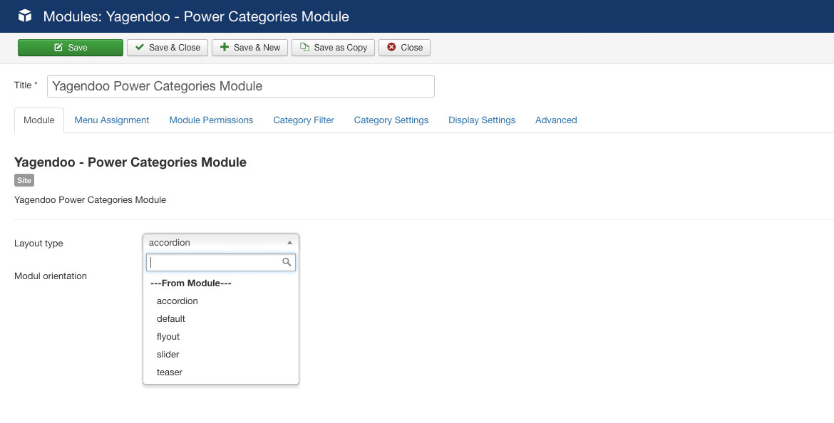Click the Layout type label
Viewport: 834px width, 423px height.
click(38, 244)
